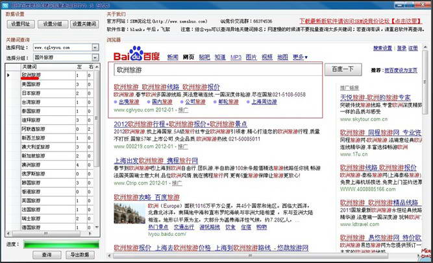The width and height of the screenshot is (433, 263).
Task: Click the 公司旅游 sublink
Action: coord(195,102)
